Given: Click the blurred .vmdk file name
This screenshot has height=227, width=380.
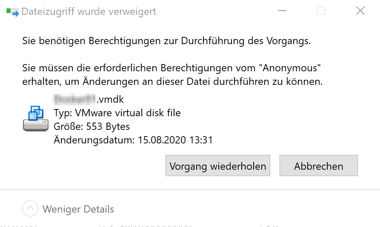Looking at the screenshot, I should (74, 100).
